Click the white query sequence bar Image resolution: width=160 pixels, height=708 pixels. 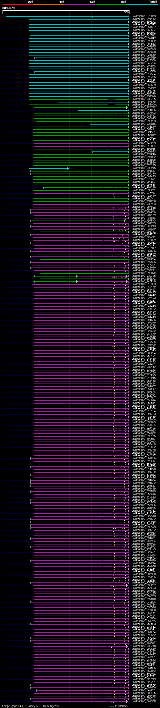tap(66, 11)
